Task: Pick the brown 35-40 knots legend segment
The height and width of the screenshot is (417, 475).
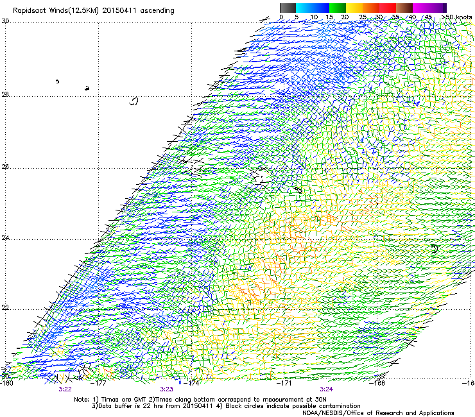Action: click(404, 8)
